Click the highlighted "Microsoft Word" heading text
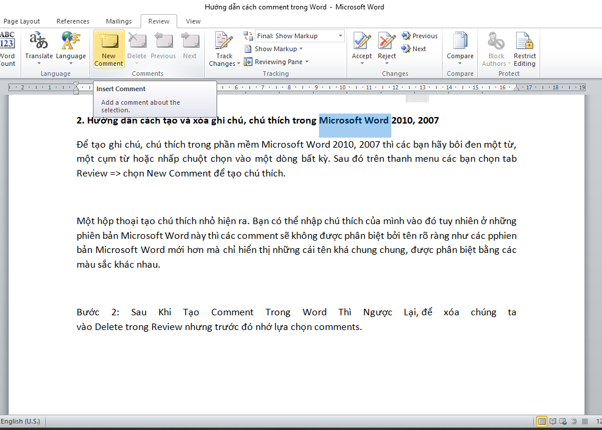Viewport: 602px width, 430px height. [354, 121]
